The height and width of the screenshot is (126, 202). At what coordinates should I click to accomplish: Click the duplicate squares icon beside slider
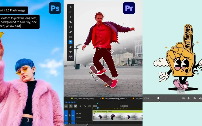[x=195, y=98]
